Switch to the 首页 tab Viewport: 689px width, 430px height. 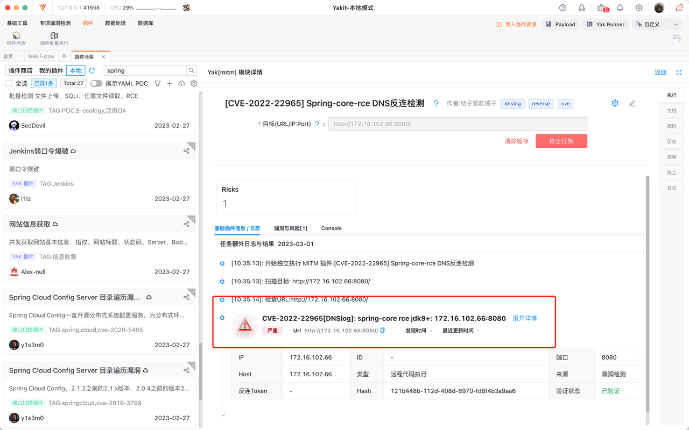(x=8, y=56)
